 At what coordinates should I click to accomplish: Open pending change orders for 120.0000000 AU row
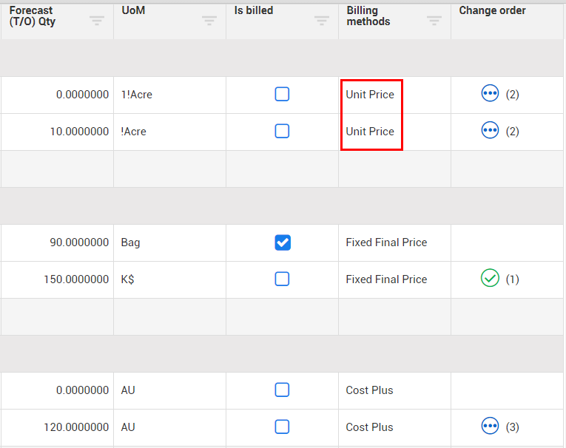(490, 427)
